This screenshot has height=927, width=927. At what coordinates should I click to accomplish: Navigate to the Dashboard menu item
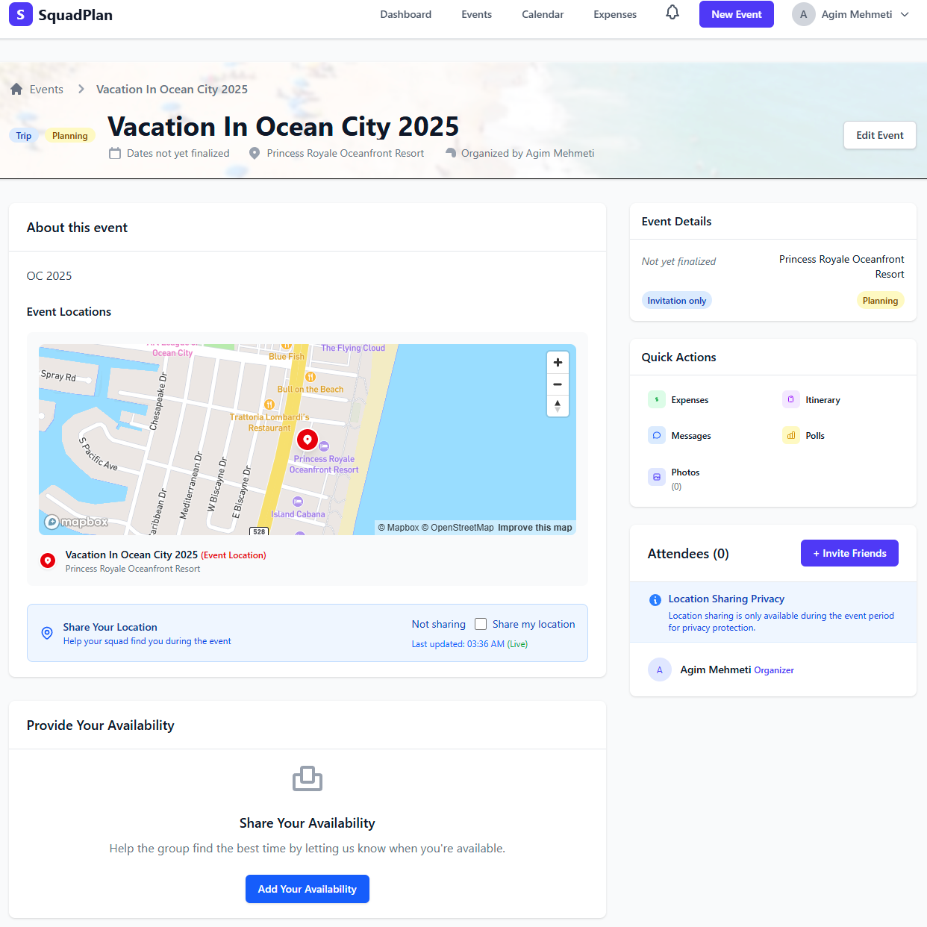(405, 14)
